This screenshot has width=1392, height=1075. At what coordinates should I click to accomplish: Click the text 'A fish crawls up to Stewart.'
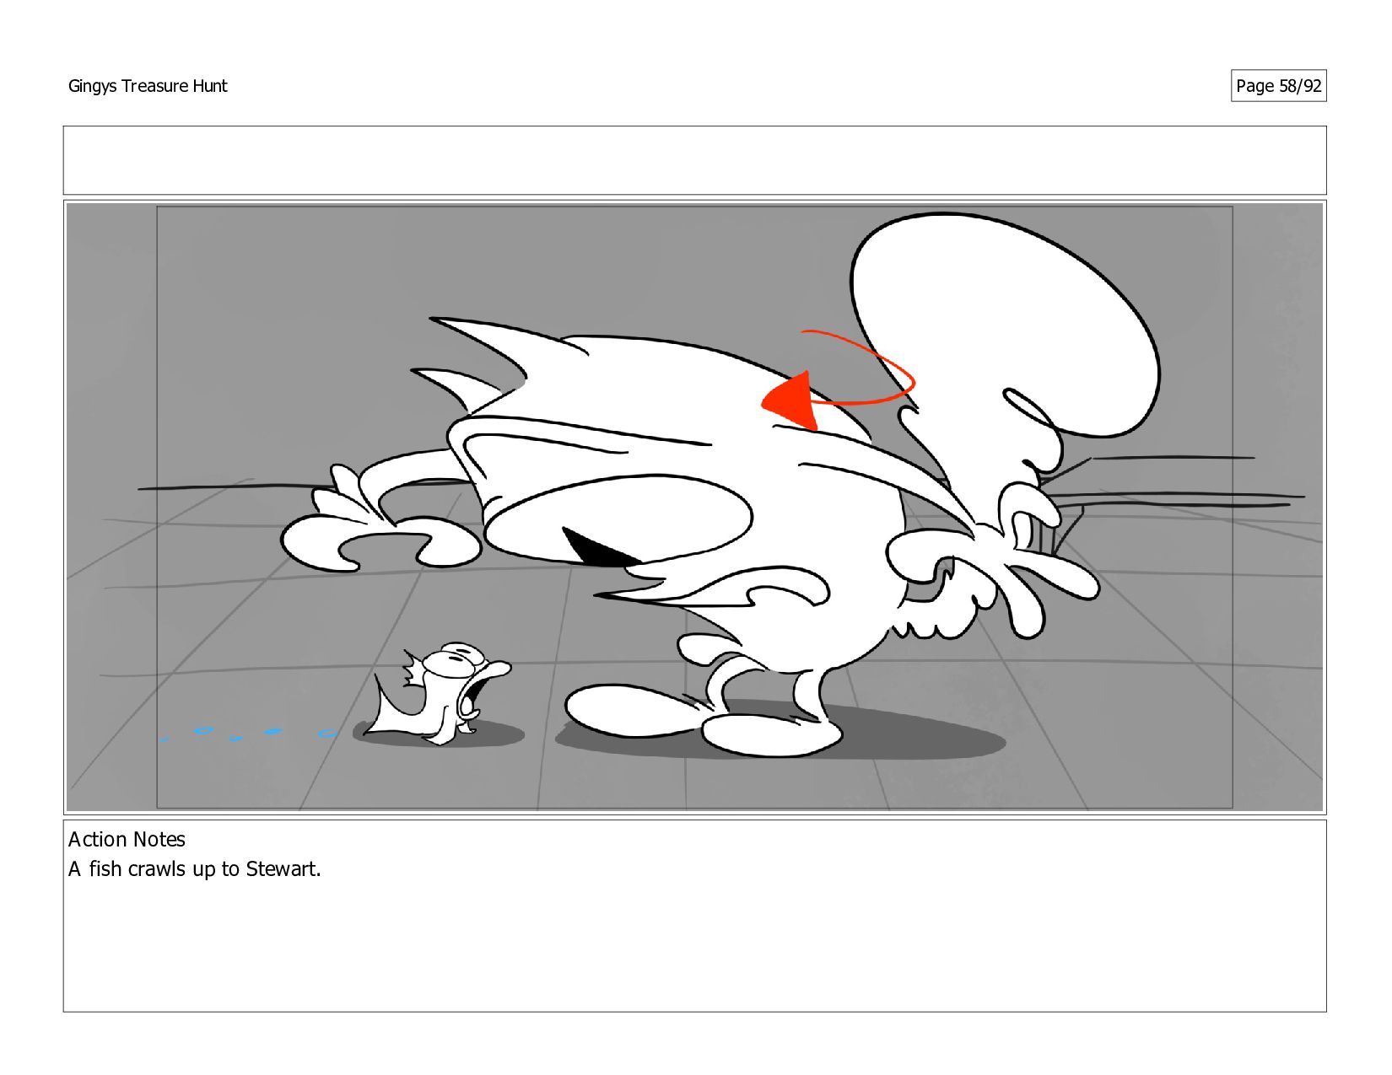195,868
